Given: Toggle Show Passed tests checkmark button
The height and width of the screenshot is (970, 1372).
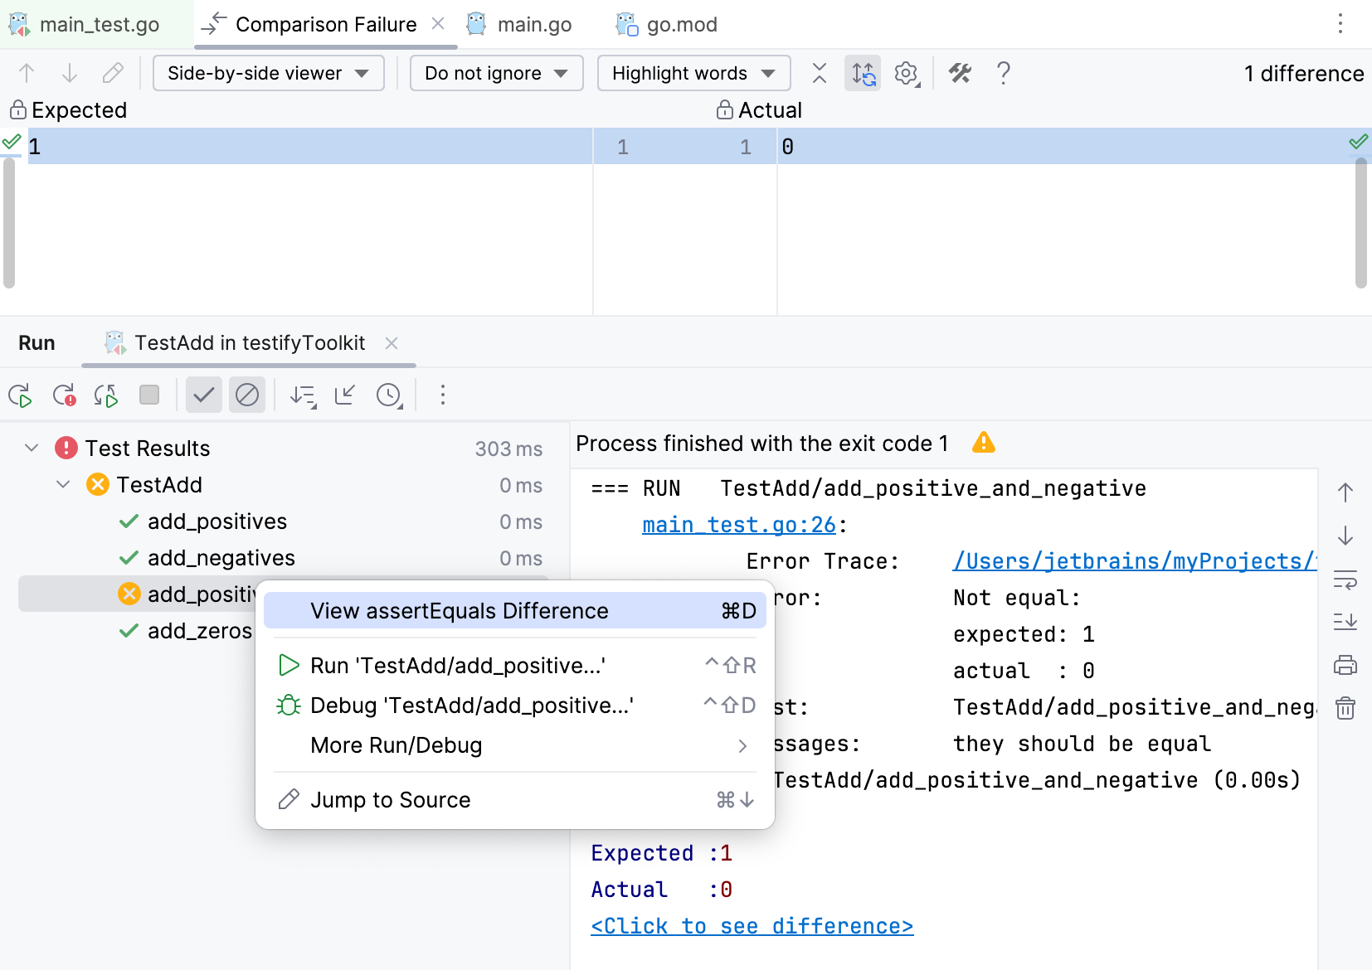Looking at the screenshot, I should (203, 395).
